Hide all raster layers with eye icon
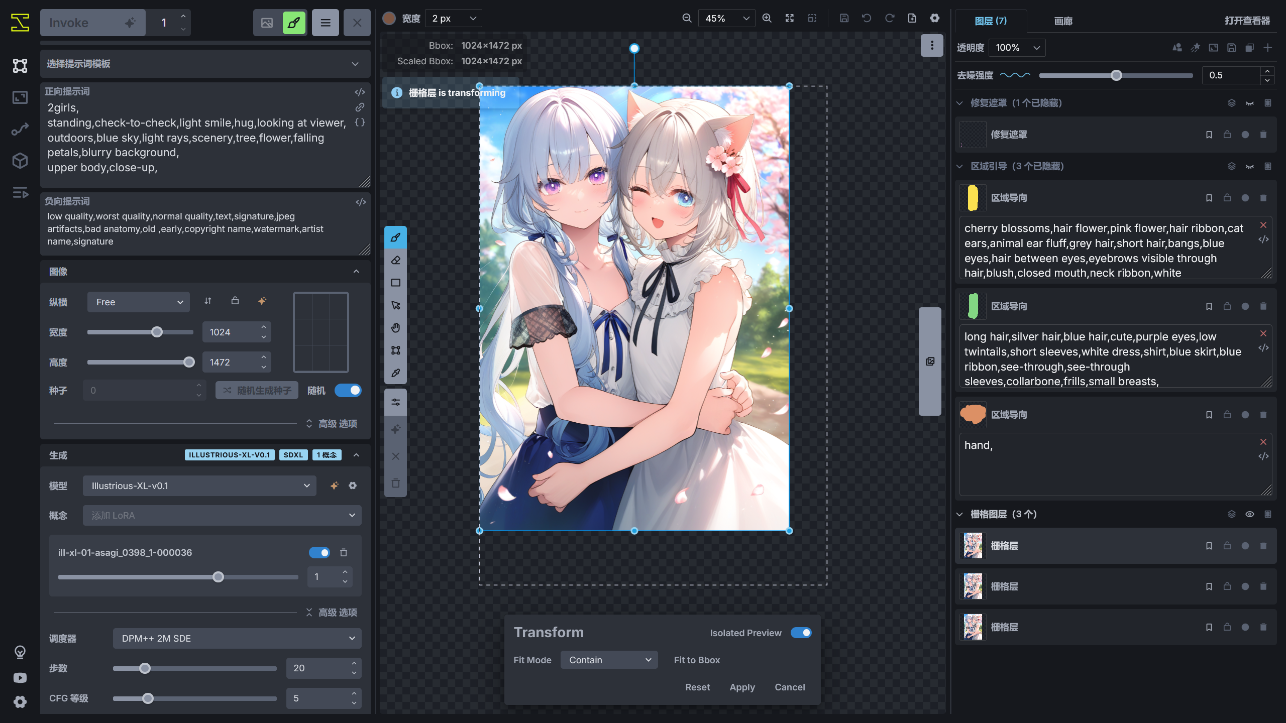 tap(1249, 514)
